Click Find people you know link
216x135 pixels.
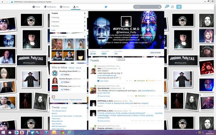click(60, 100)
